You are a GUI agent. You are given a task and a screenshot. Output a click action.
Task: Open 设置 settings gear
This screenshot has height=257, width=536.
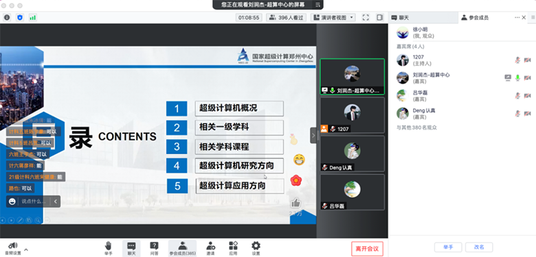256,249
